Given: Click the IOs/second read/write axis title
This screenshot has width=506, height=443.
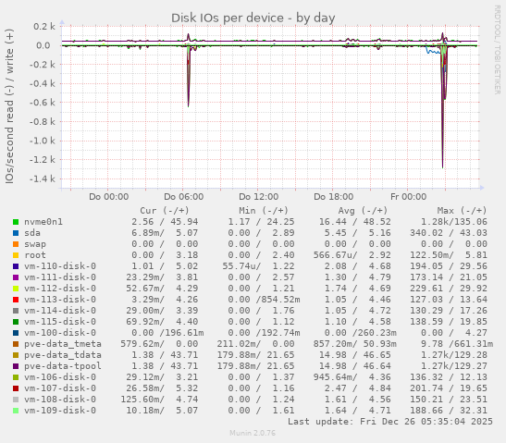Looking at the screenshot, I should click(x=9, y=106).
